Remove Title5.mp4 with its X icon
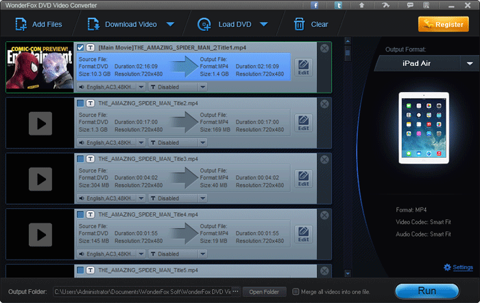Image resolution: width=480 pixels, height=303 pixels. pyautogui.click(x=324, y=271)
